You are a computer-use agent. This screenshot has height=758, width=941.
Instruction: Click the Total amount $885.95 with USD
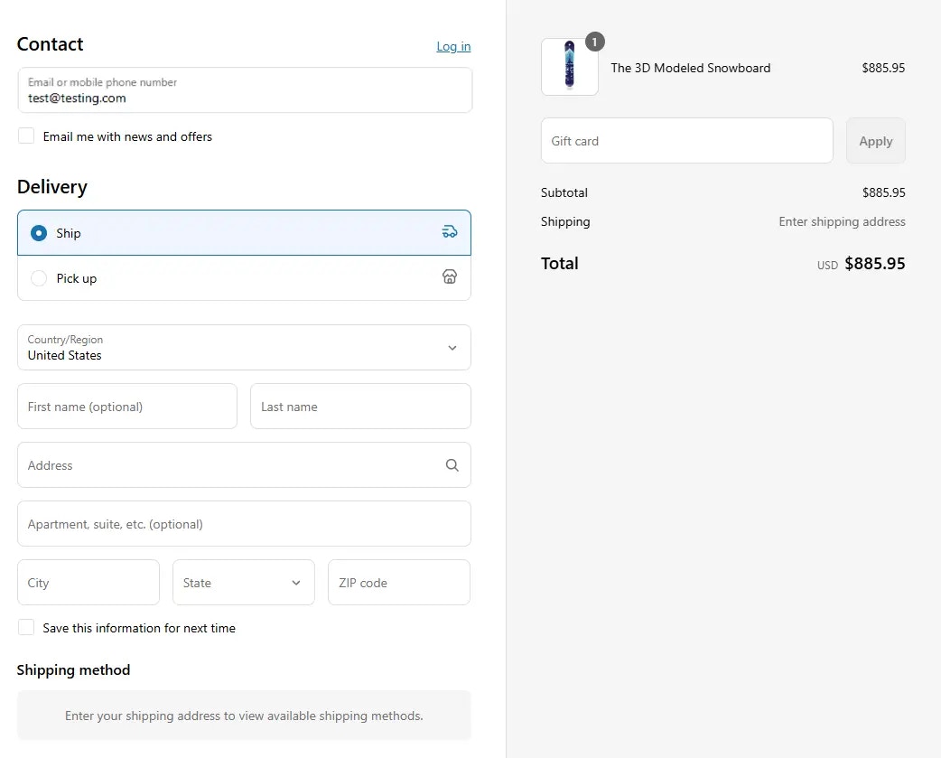[x=862, y=264]
